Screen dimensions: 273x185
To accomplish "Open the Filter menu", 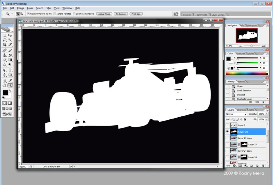I will pos(48,8).
